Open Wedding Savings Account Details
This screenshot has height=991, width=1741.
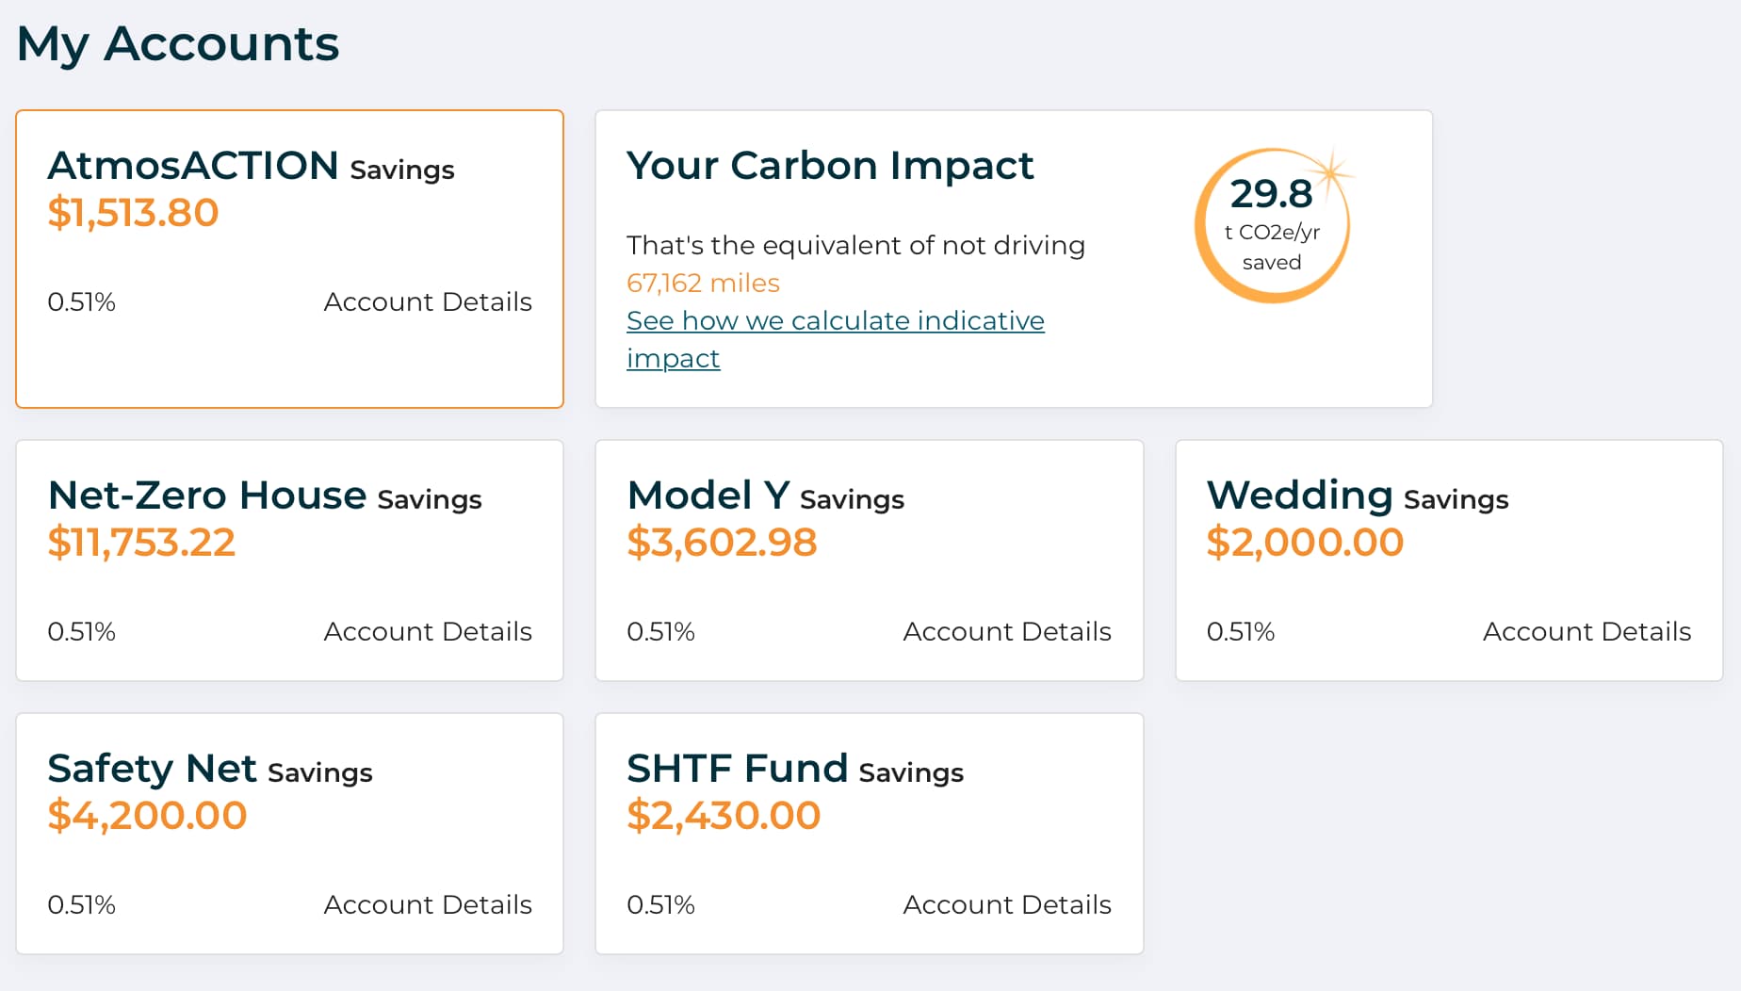pyautogui.click(x=1586, y=632)
